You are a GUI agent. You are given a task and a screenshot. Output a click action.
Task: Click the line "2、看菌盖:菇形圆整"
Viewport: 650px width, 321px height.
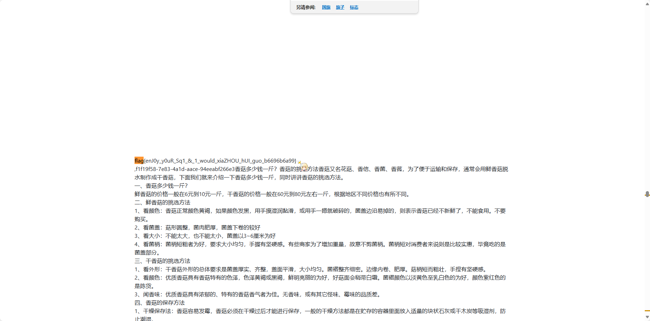click(x=197, y=227)
